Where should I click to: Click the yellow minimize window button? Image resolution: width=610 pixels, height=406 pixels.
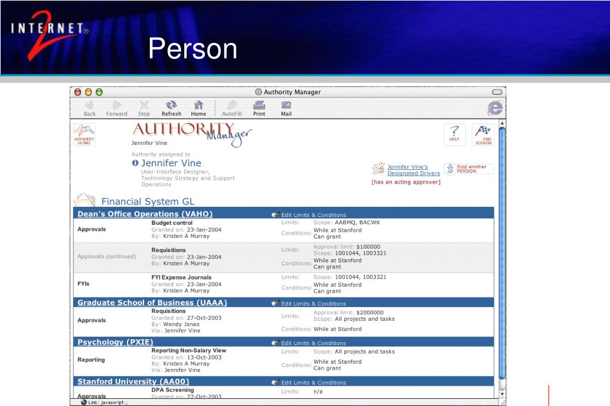coord(88,92)
